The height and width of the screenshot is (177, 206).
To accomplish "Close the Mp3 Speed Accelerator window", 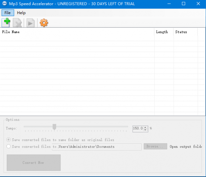I will (x=198, y=4).
